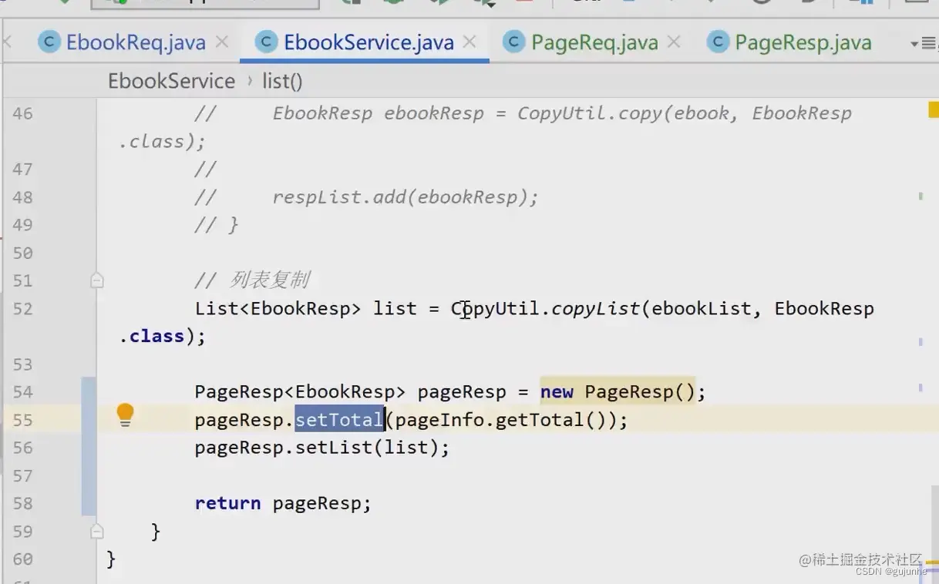Switch to the EbookReq.java tab
The height and width of the screenshot is (584, 939).
136,42
